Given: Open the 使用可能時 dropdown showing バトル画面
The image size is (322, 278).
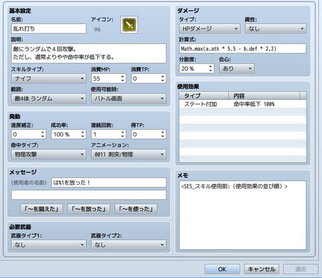Looking at the screenshot, I should [x=129, y=98].
